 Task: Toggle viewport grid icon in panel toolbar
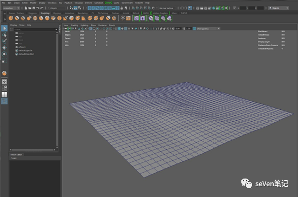pos(91,29)
